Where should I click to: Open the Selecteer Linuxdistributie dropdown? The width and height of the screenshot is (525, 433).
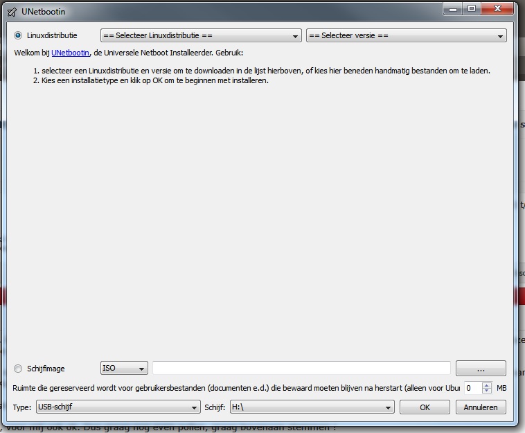click(x=201, y=35)
